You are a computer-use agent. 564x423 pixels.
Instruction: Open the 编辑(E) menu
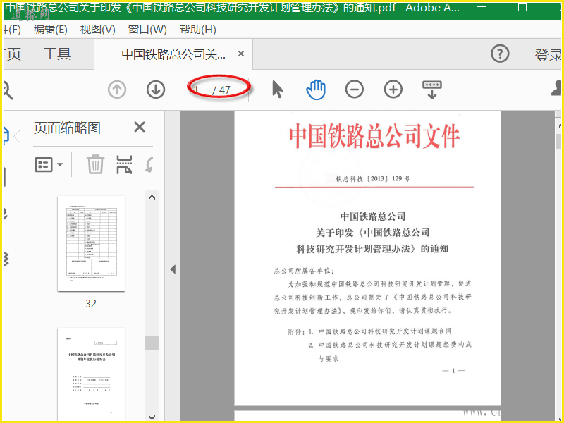[x=51, y=30]
